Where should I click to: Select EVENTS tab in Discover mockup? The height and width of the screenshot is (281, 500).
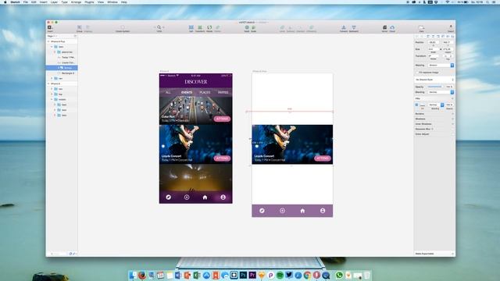[x=187, y=92]
